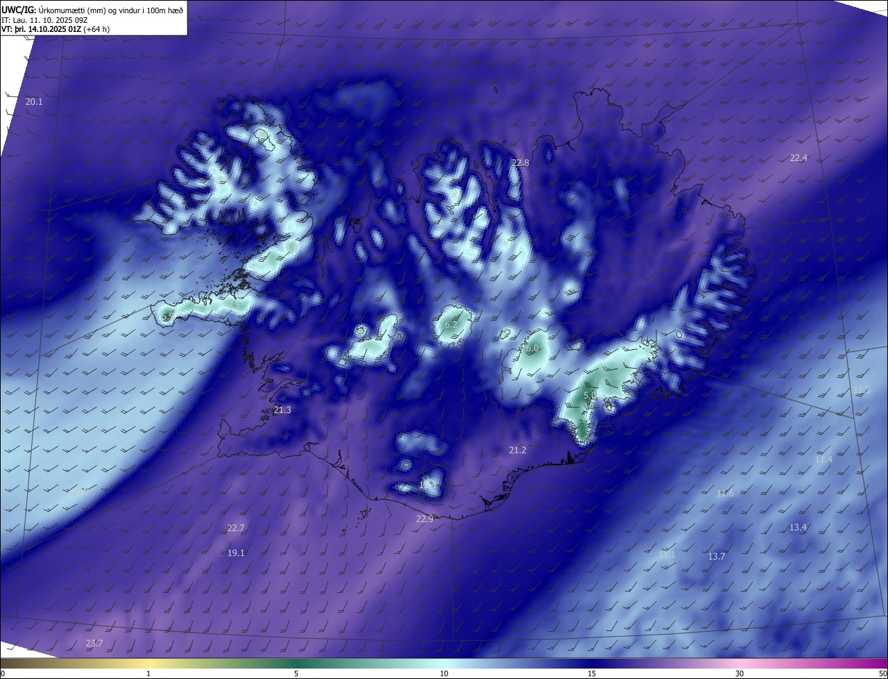Click the 11.3 value on the map
The width and height of the screenshot is (888, 679).
point(862,390)
